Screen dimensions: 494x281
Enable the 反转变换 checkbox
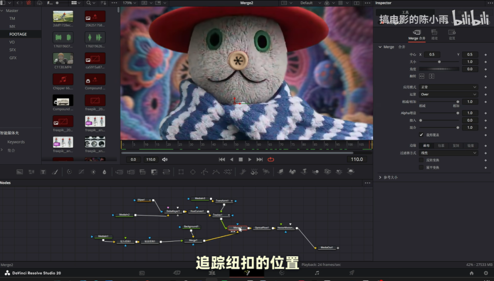pyautogui.click(x=421, y=160)
